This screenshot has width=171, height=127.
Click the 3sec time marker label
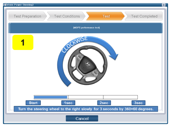click(x=138, y=103)
